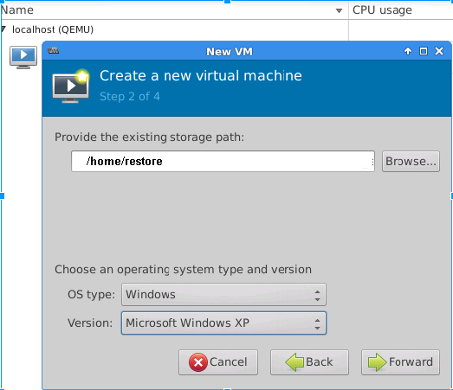
Task: Click the Browse... button
Action: 411,161
